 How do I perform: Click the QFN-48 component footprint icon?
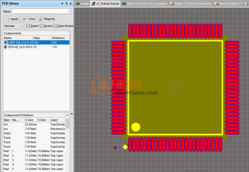tap(5, 47)
